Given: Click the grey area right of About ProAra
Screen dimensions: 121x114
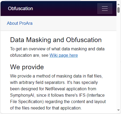Looking at the screenshot, I should click(74, 23).
